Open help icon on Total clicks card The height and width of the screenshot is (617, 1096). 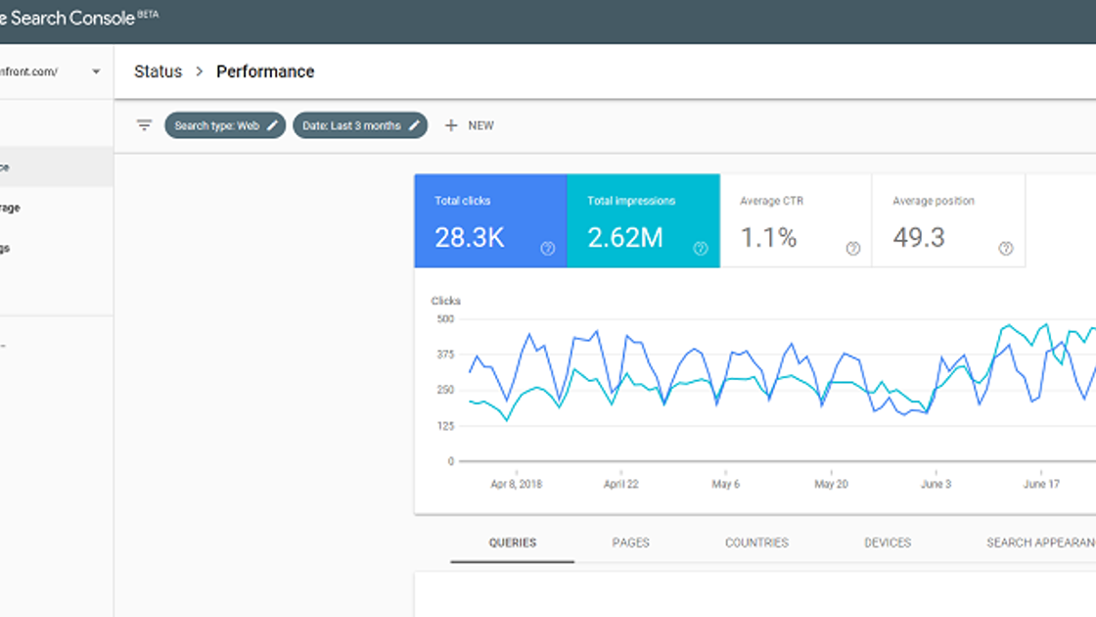pyautogui.click(x=547, y=249)
